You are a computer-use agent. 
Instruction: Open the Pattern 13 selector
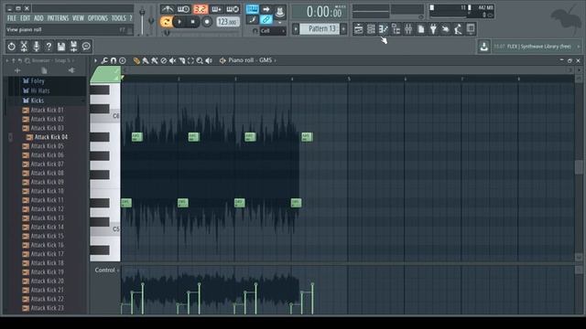click(x=320, y=28)
